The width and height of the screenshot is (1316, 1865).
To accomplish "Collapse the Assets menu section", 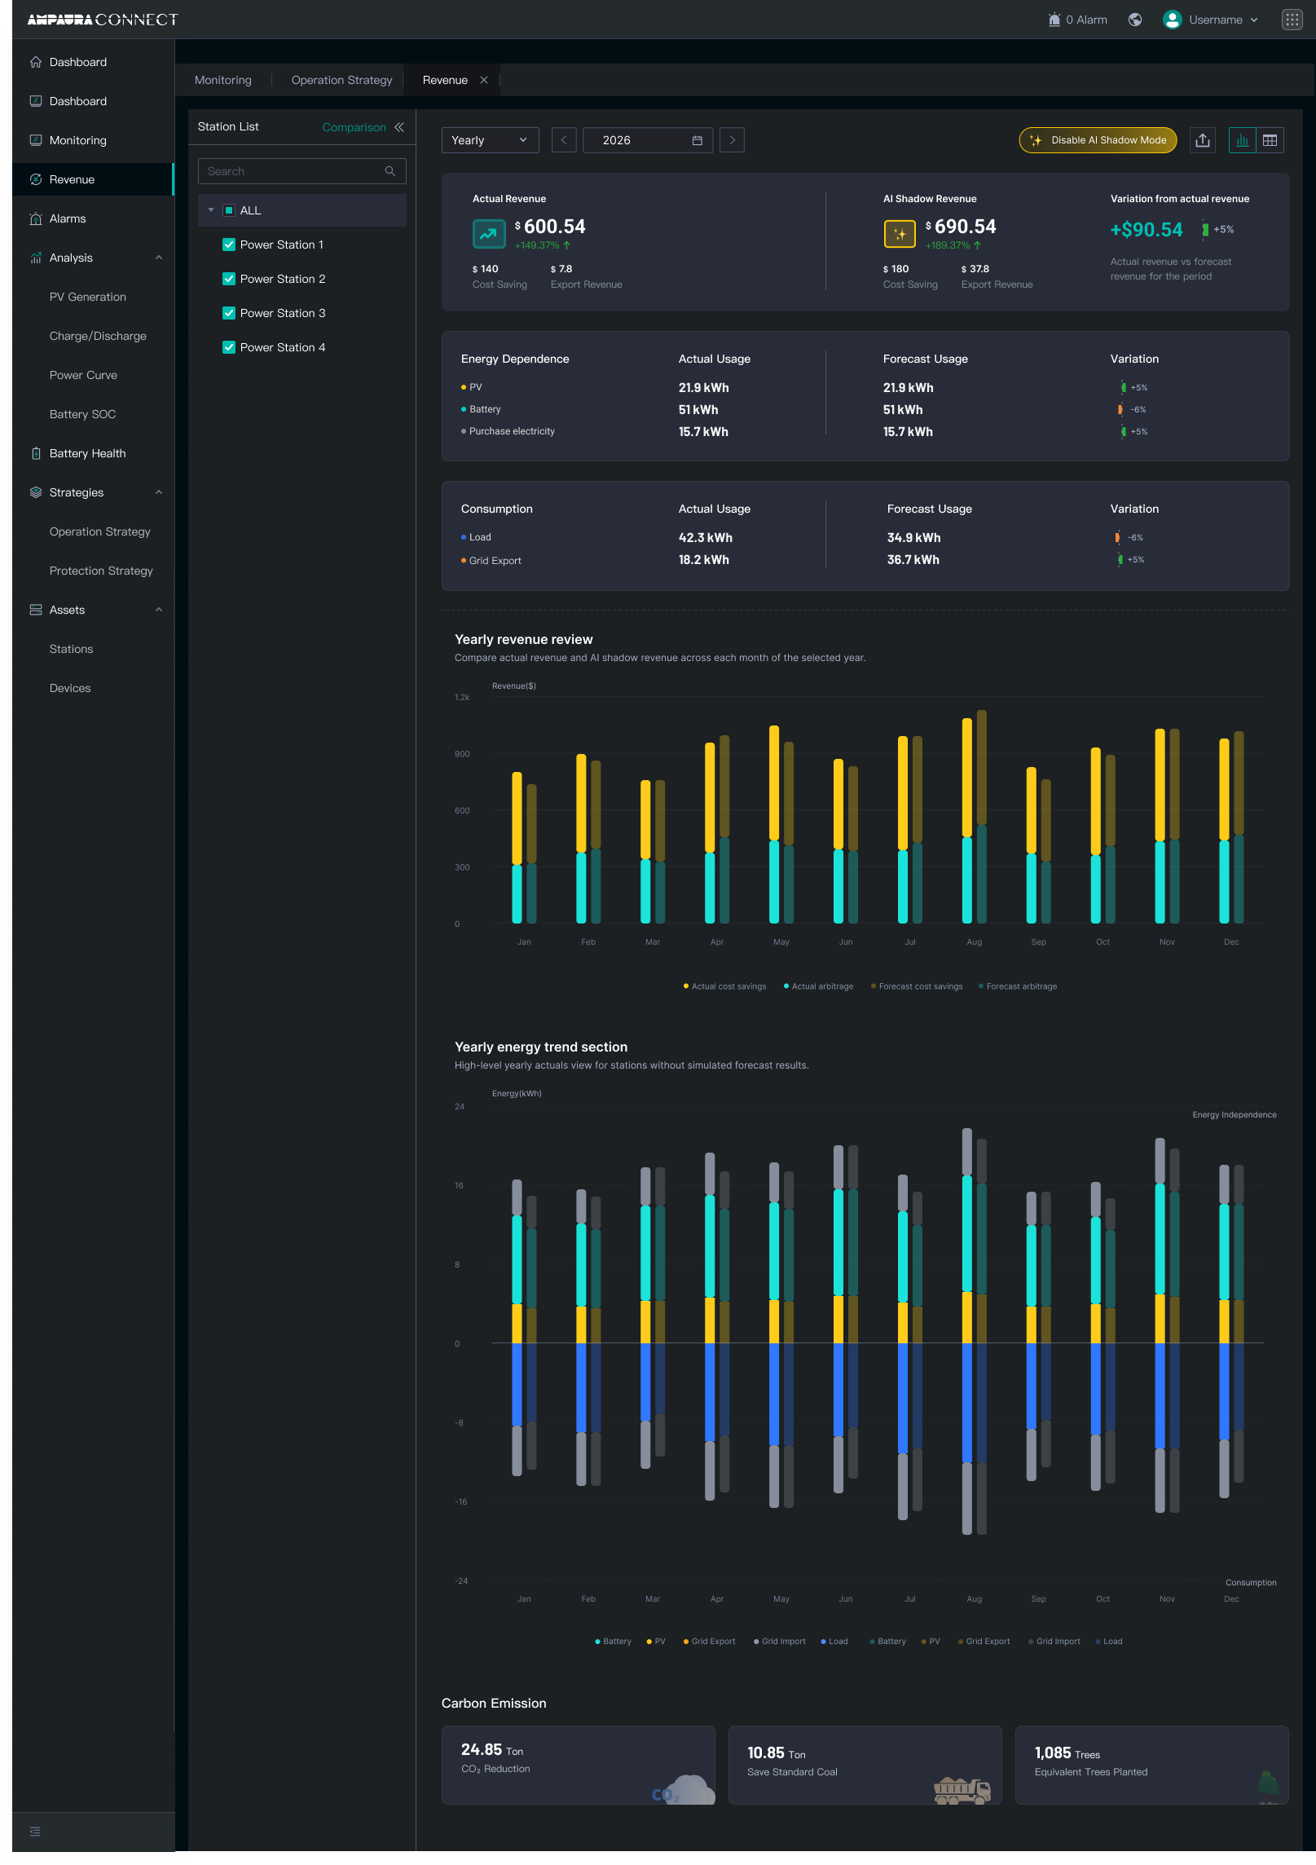I will point(159,610).
